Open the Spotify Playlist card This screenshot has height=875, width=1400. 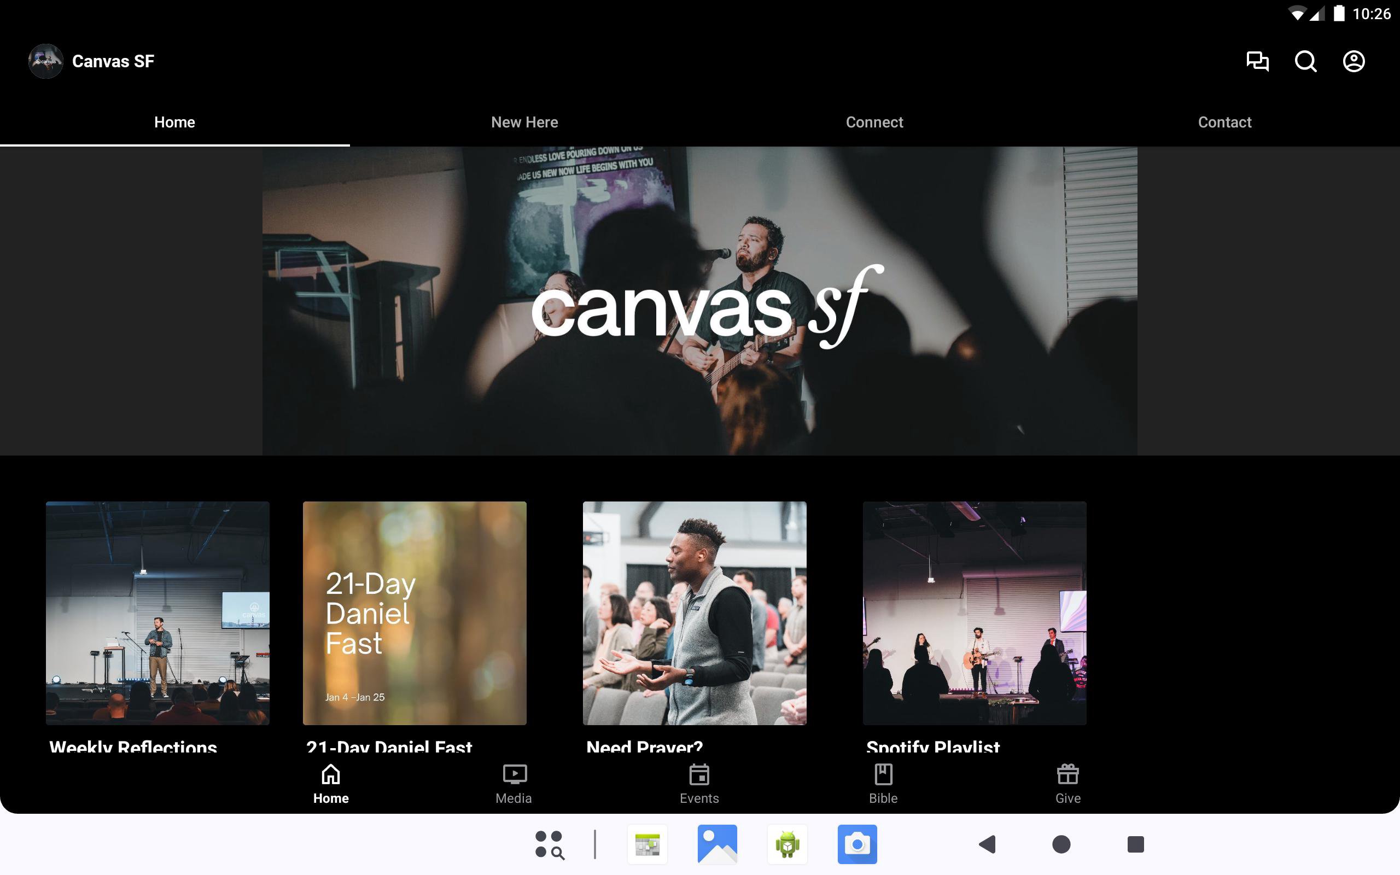tap(974, 613)
